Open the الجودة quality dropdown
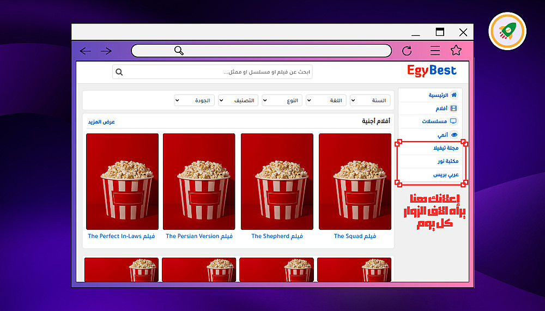The width and height of the screenshot is (545, 311). click(195, 100)
